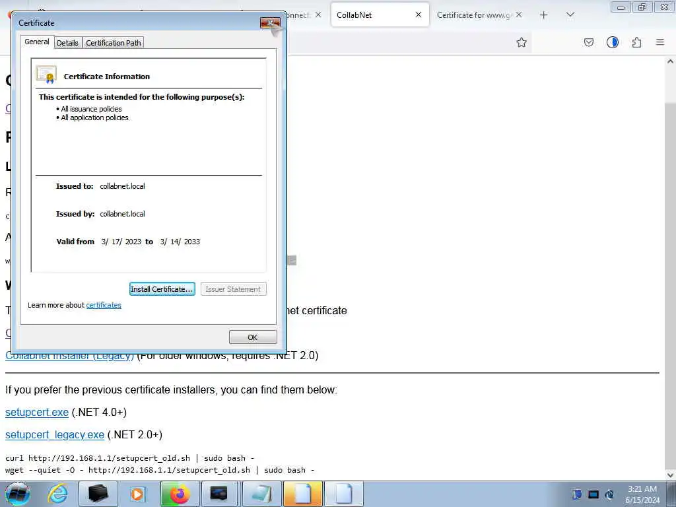Screen dimensions: 676x507
Task: Close the Certificate dialog with the red X
Action: point(270,22)
